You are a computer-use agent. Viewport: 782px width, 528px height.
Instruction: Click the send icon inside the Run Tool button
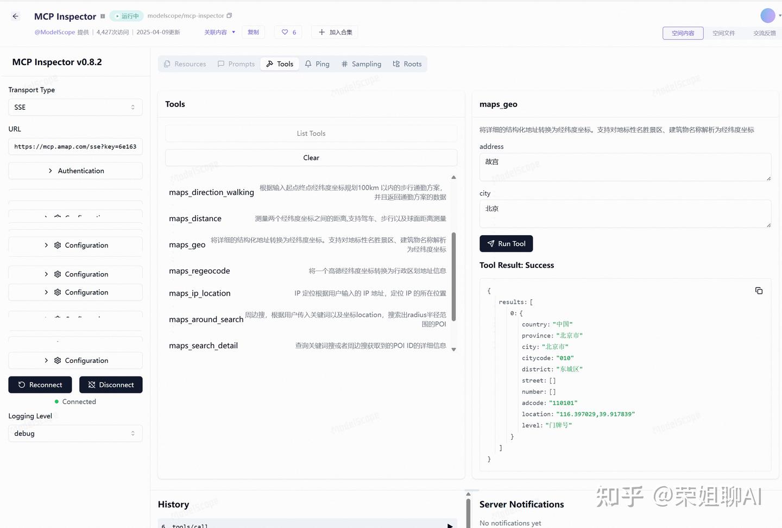490,243
